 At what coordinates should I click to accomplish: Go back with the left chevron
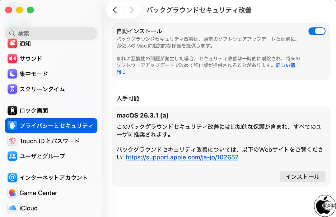[115, 10]
